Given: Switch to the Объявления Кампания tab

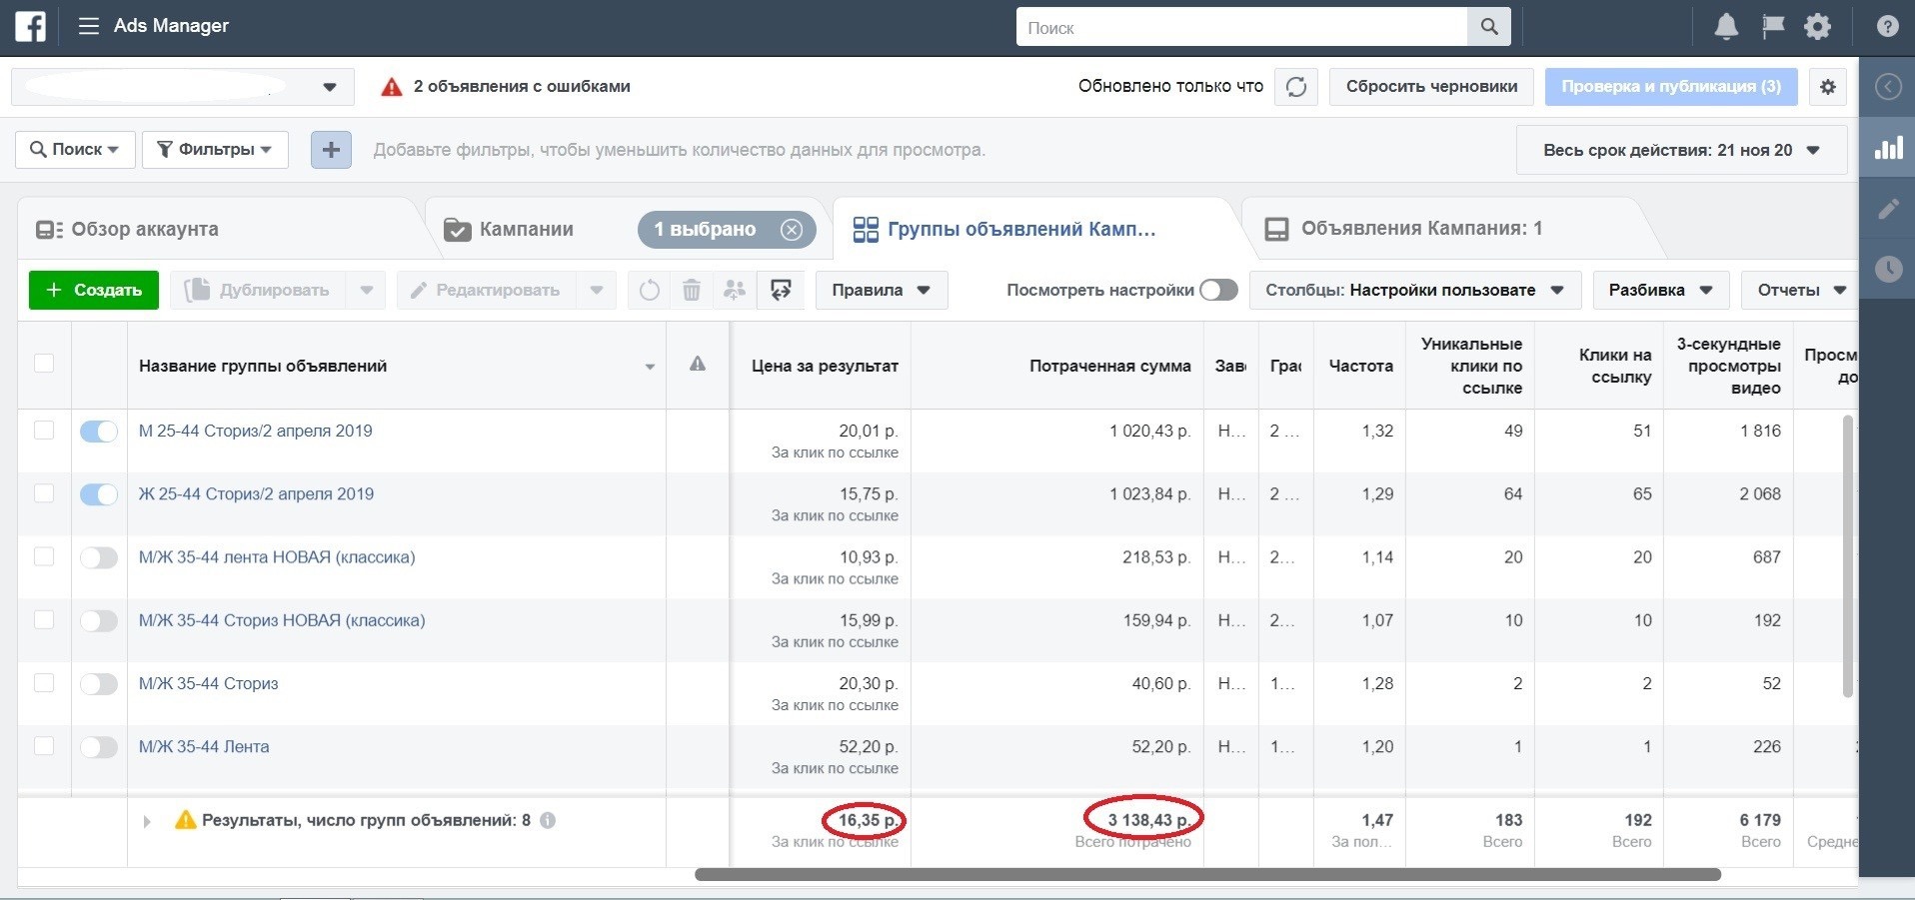Looking at the screenshot, I should click(1420, 229).
